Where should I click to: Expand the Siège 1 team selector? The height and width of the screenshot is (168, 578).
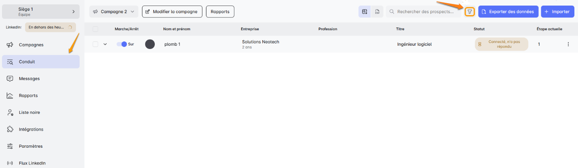click(40, 12)
